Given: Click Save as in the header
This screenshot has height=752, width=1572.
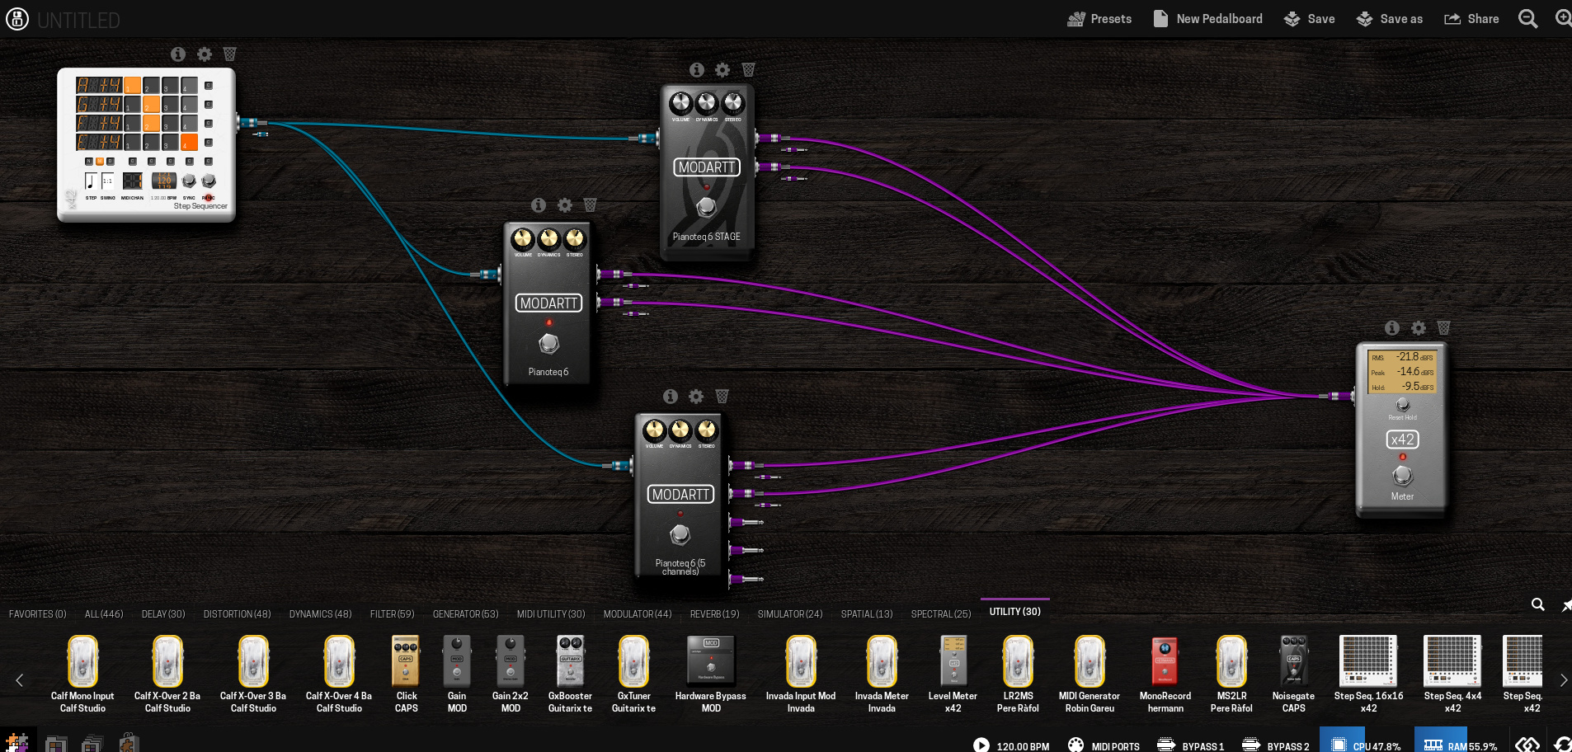Looking at the screenshot, I should (x=1390, y=19).
